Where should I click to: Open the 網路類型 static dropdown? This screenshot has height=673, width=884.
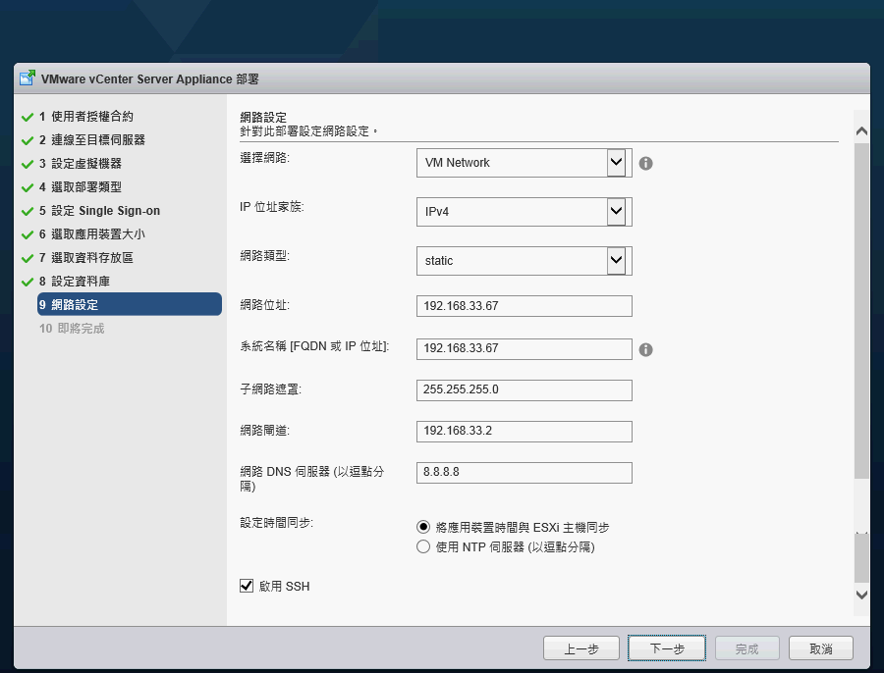click(x=524, y=261)
